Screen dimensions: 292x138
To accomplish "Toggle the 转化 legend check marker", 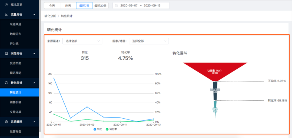I will tap(95, 129).
